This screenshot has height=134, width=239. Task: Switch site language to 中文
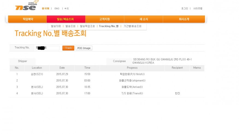67,8
